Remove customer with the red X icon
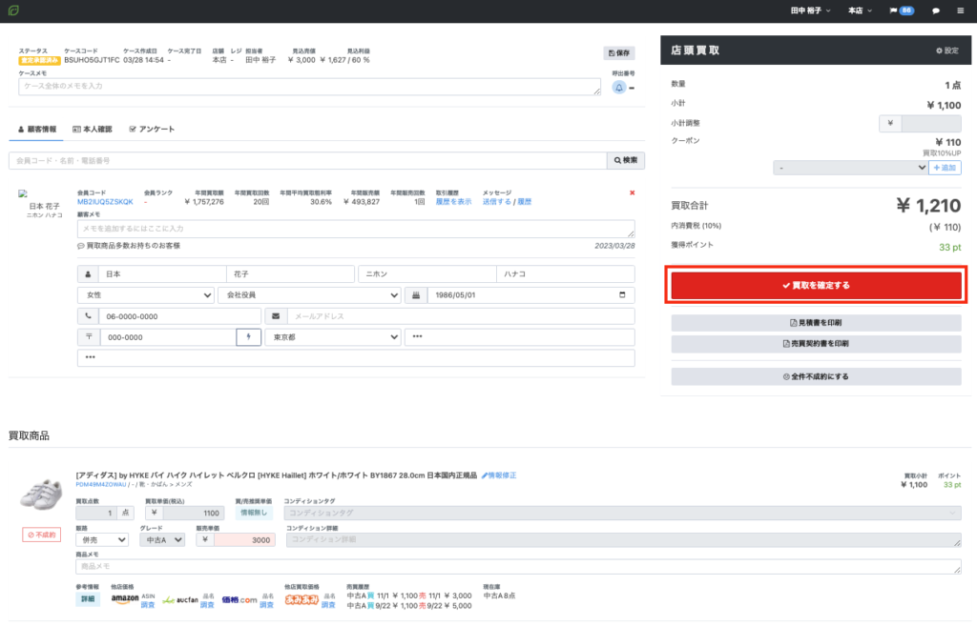977x626 pixels. 632,192
